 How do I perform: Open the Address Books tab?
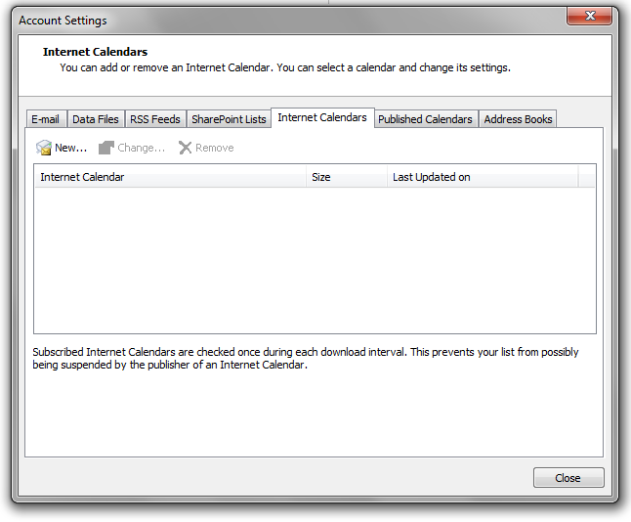coord(518,119)
